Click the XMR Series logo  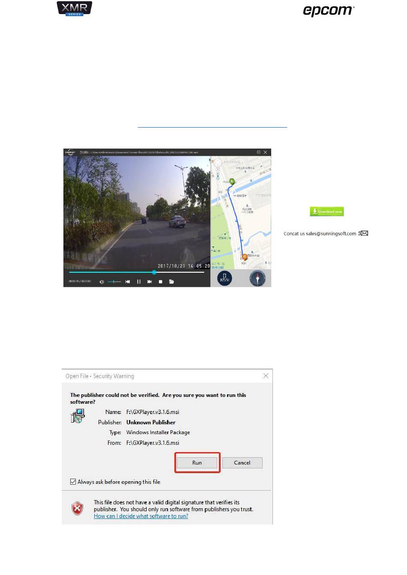point(75,9)
